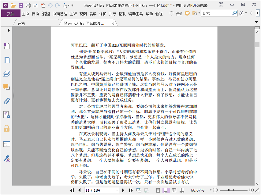Create a new PDF with the starred page icon
Image resolution: width=261 pixels, height=195 pixels.
point(43,5)
